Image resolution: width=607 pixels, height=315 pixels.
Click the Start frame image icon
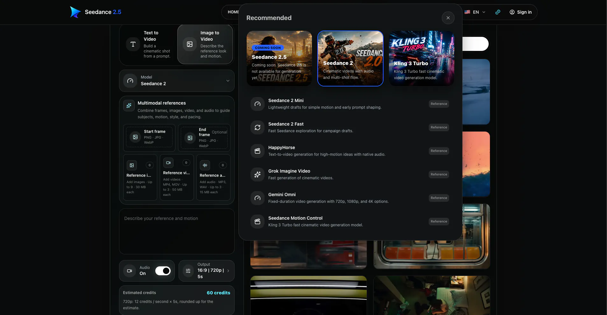coord(135,137)
